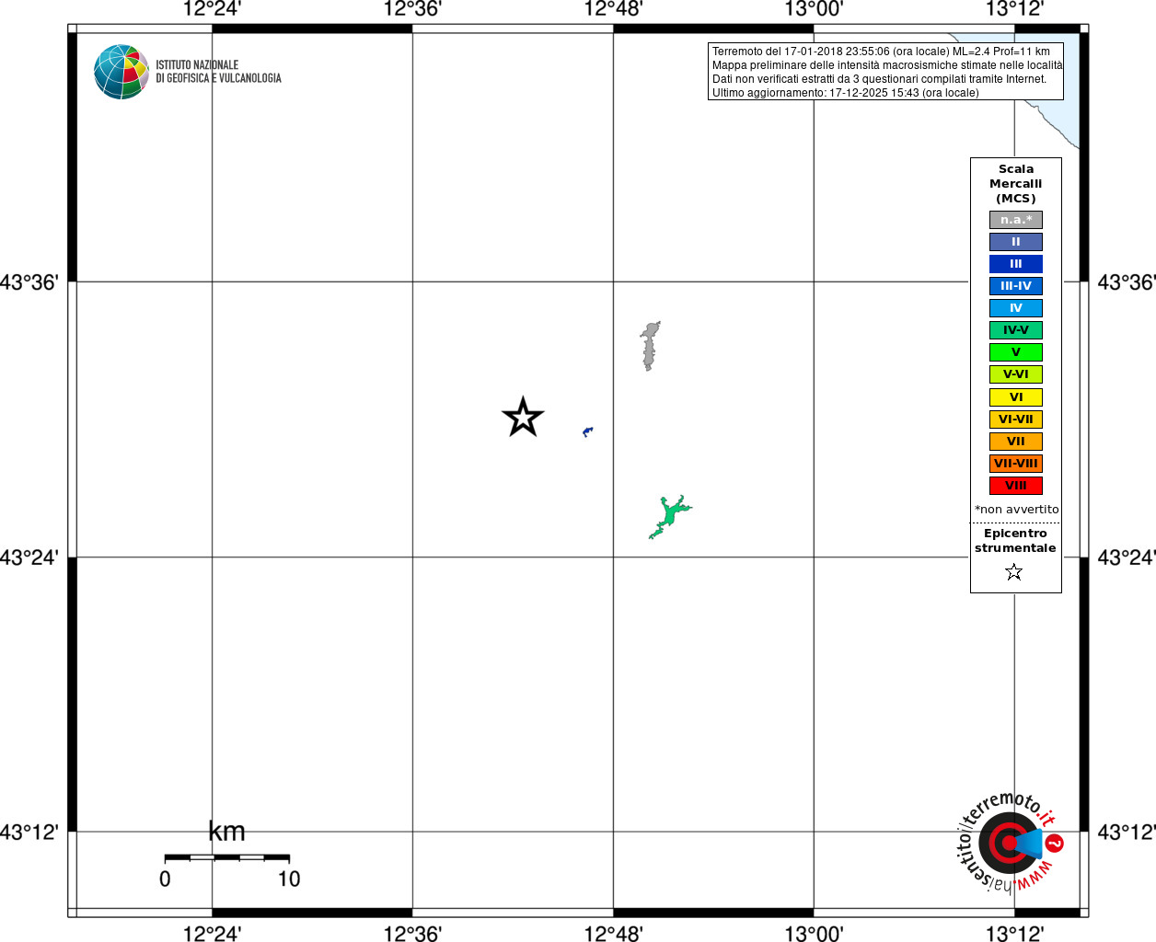Click the 'Terremoto del 17-01-2018' title line

[881, 52]
